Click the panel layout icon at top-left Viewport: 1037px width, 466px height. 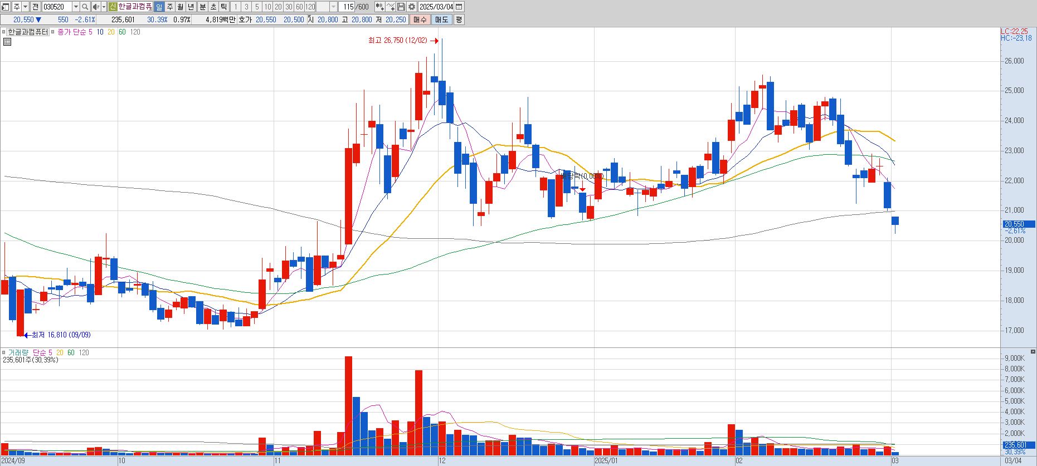click(x=5, y=7)
